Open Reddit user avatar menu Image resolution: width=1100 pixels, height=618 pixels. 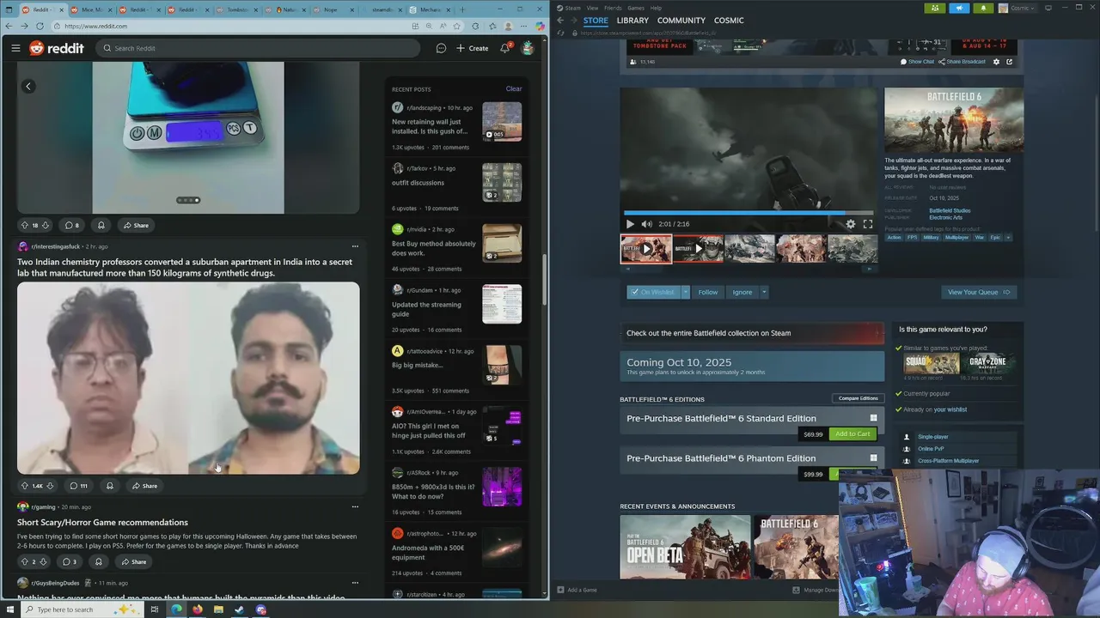(x=528, y=48)
